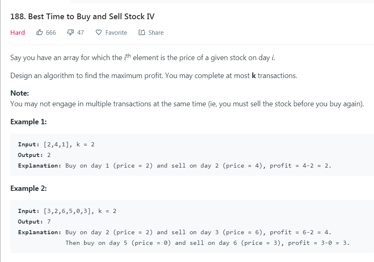Click the bold k in the description
This screenshot has width=374, height=262.
(253, 76)
